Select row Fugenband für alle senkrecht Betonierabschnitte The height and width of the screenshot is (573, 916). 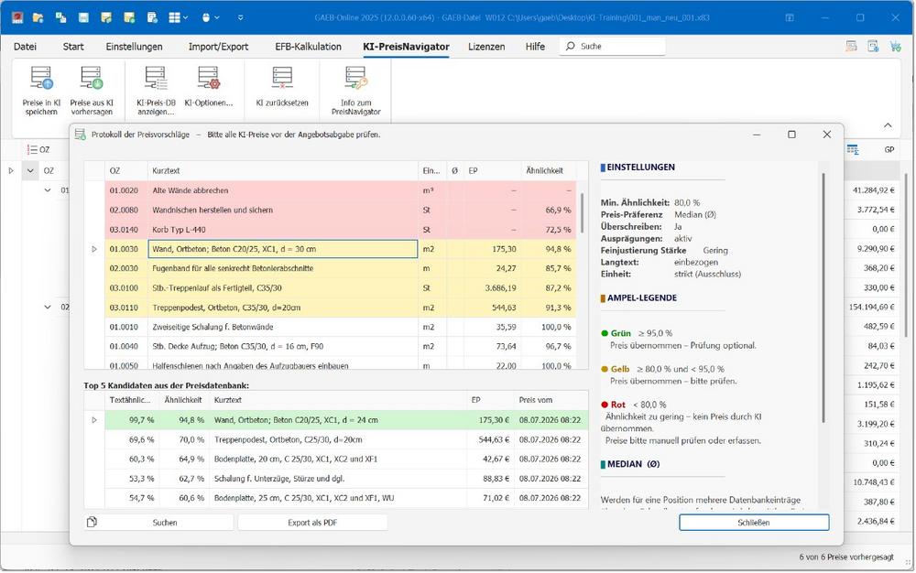(341, 268)
